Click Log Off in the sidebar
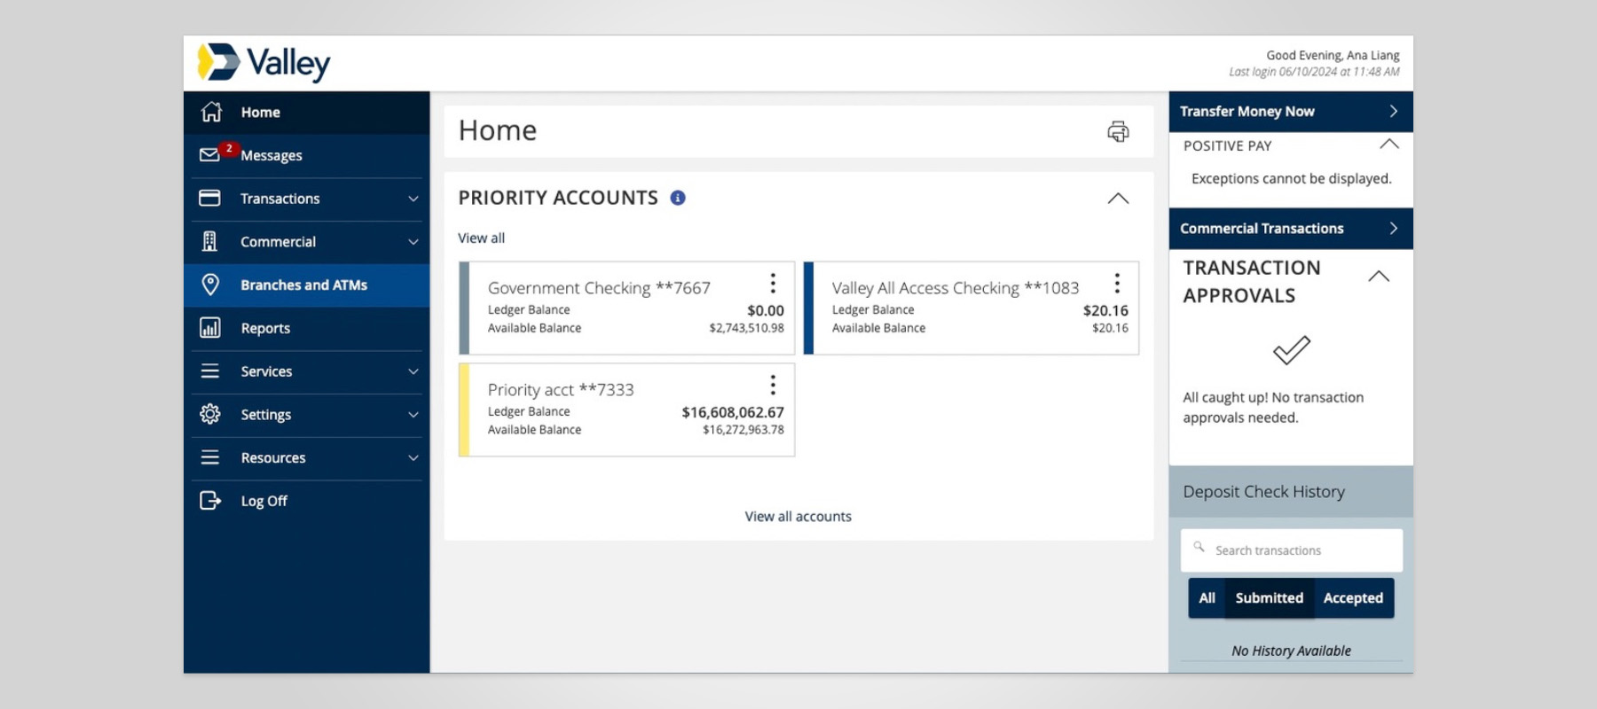This screenshot has height=709, width=1597. coord(307,501)
